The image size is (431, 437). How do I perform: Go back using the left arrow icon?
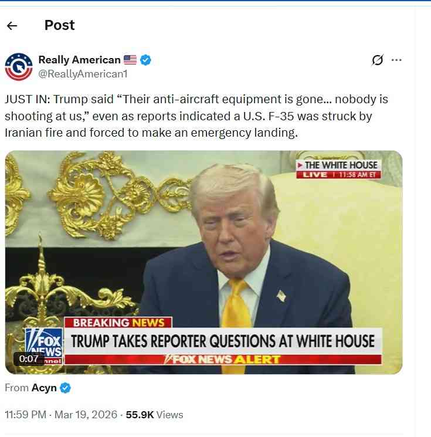12,26
